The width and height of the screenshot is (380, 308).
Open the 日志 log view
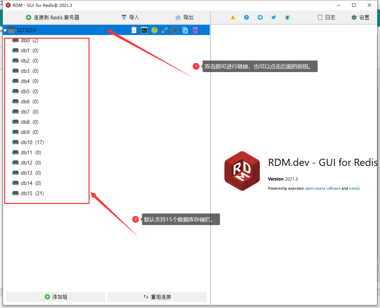(326, 17)
